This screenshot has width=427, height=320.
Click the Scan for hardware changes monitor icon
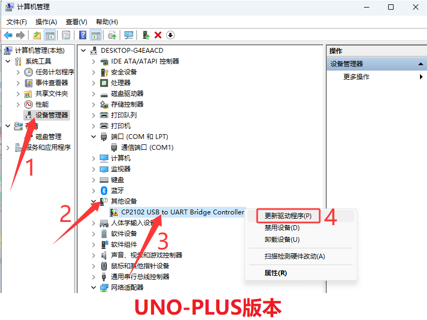[129, 35]
